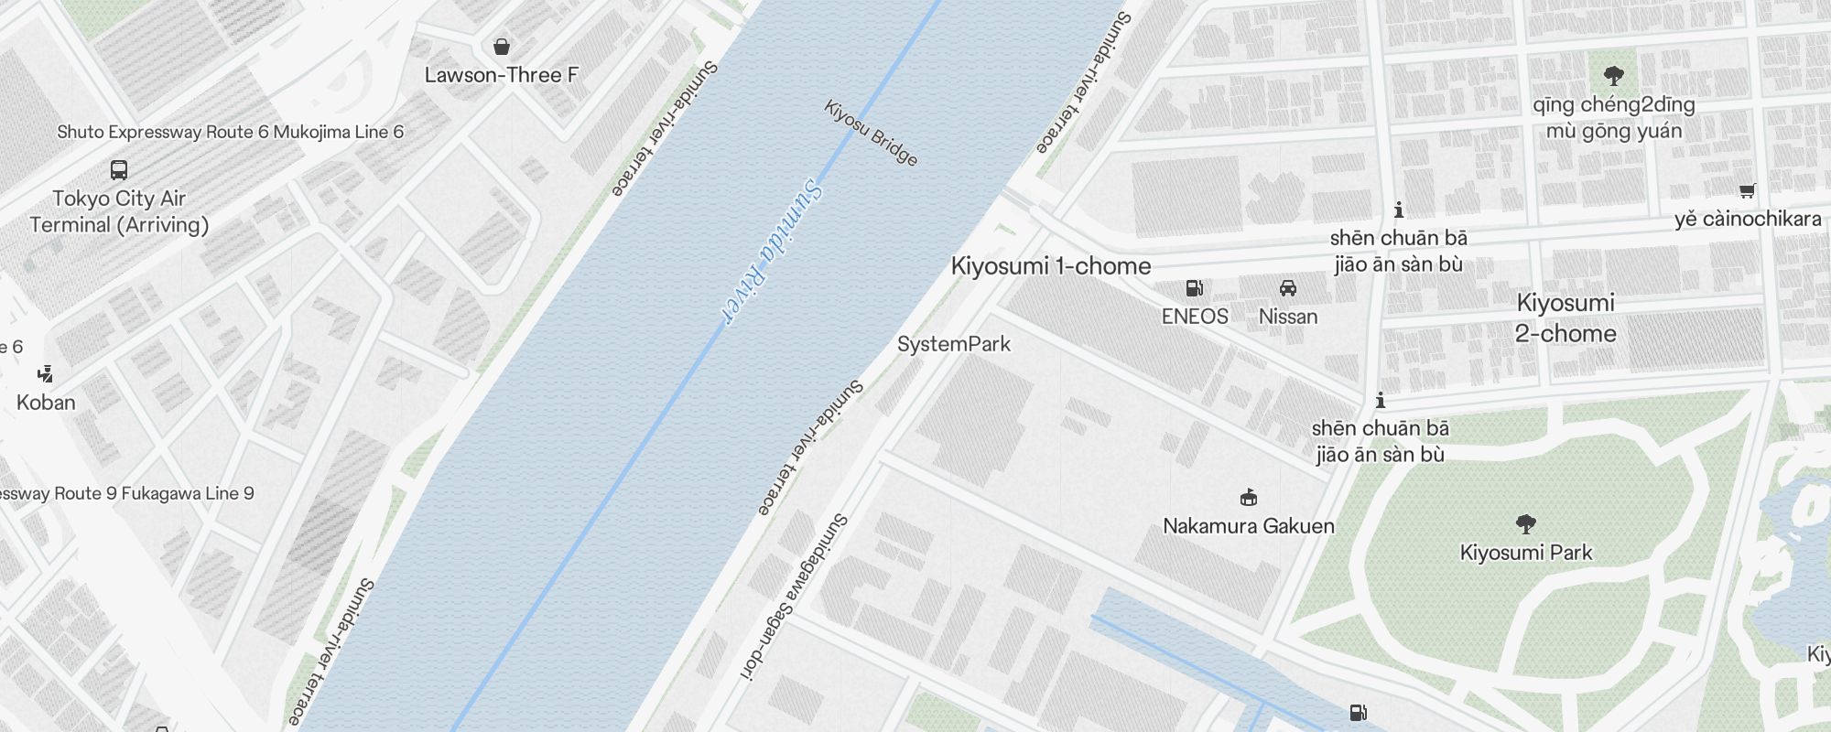Select the upper shēn chuān bā info icon

(1398, 210)
